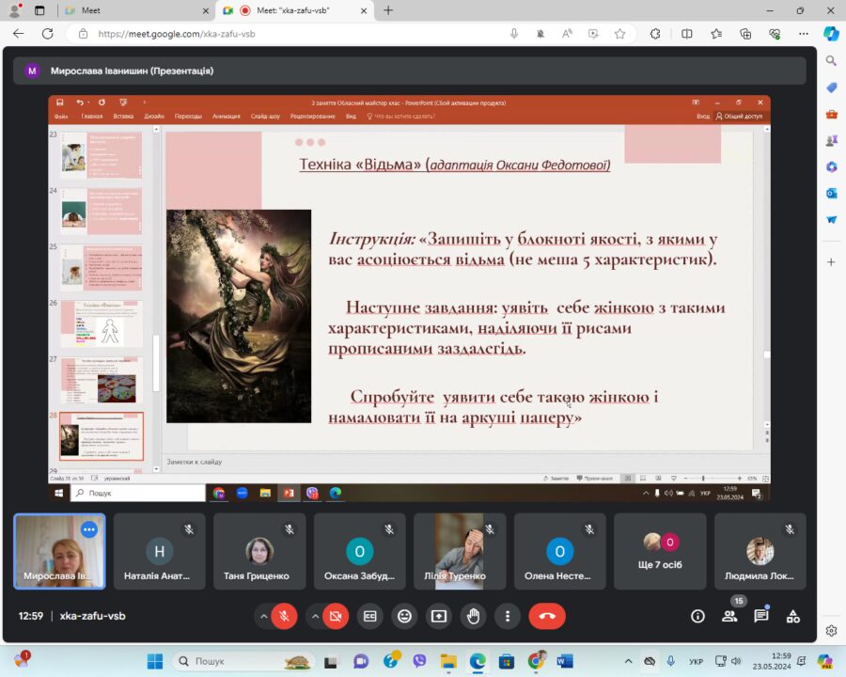Open Browser essentials heart icon
Screen dimensions: 846x677
point(775,34)
